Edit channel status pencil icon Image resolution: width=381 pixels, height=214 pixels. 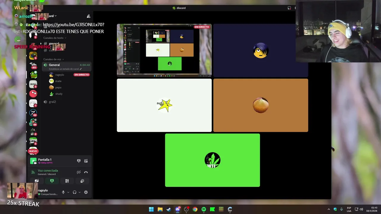(81, 69)
